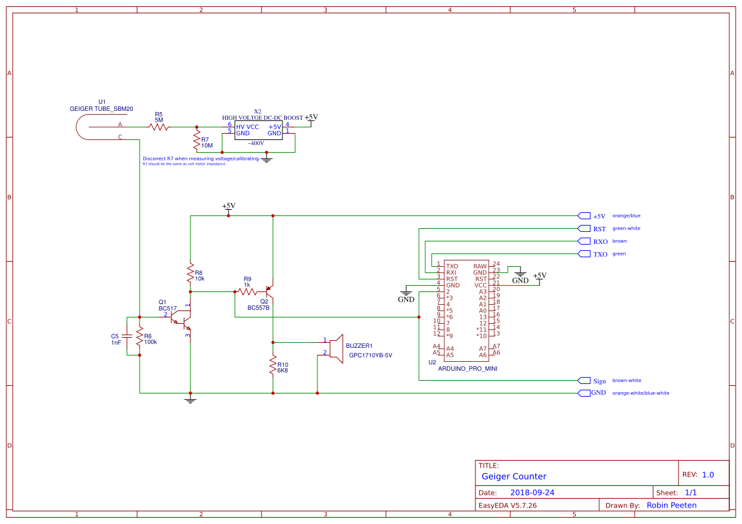Click the BUZZER1 speaker symbol
Image resolution: width=742 pixels, height=524 pixels.
pos(336,348)
